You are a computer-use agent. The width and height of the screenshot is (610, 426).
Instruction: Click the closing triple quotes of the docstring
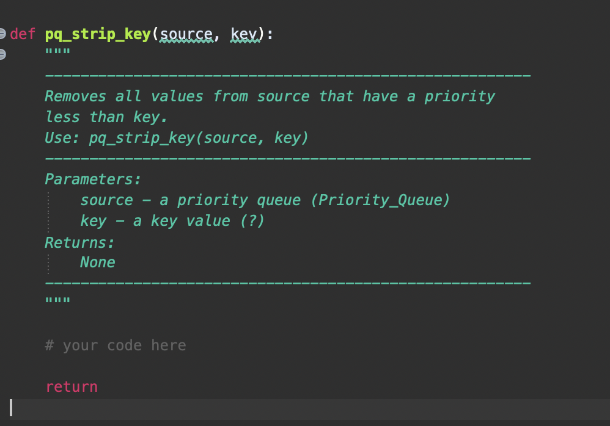click(57, 299)
